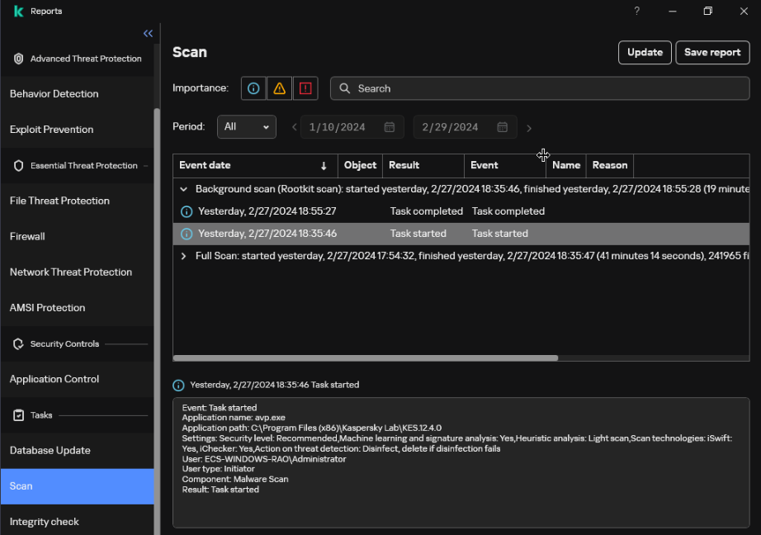Expand the Full Scan group

pyautogui.click(x=183, y=256)
